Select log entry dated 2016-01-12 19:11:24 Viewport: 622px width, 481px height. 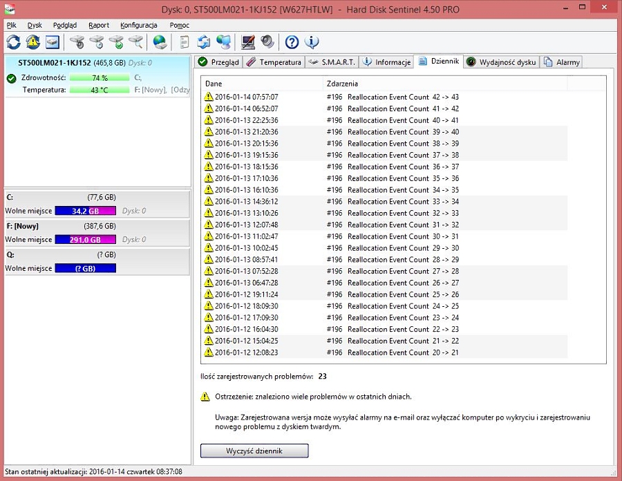coord(385,294)
